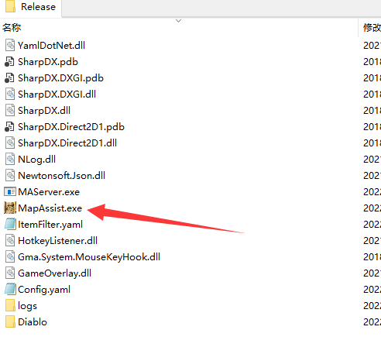
Task: Click the ItemFilter.yaml notepad icon
Action: pyautogui.click(x=10, y=224)
